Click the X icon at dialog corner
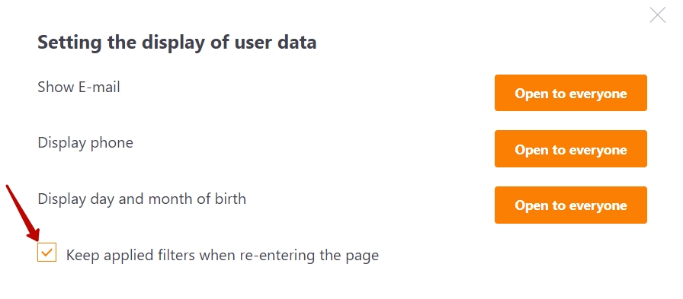683x299 pixels. (x=657, y=15)
